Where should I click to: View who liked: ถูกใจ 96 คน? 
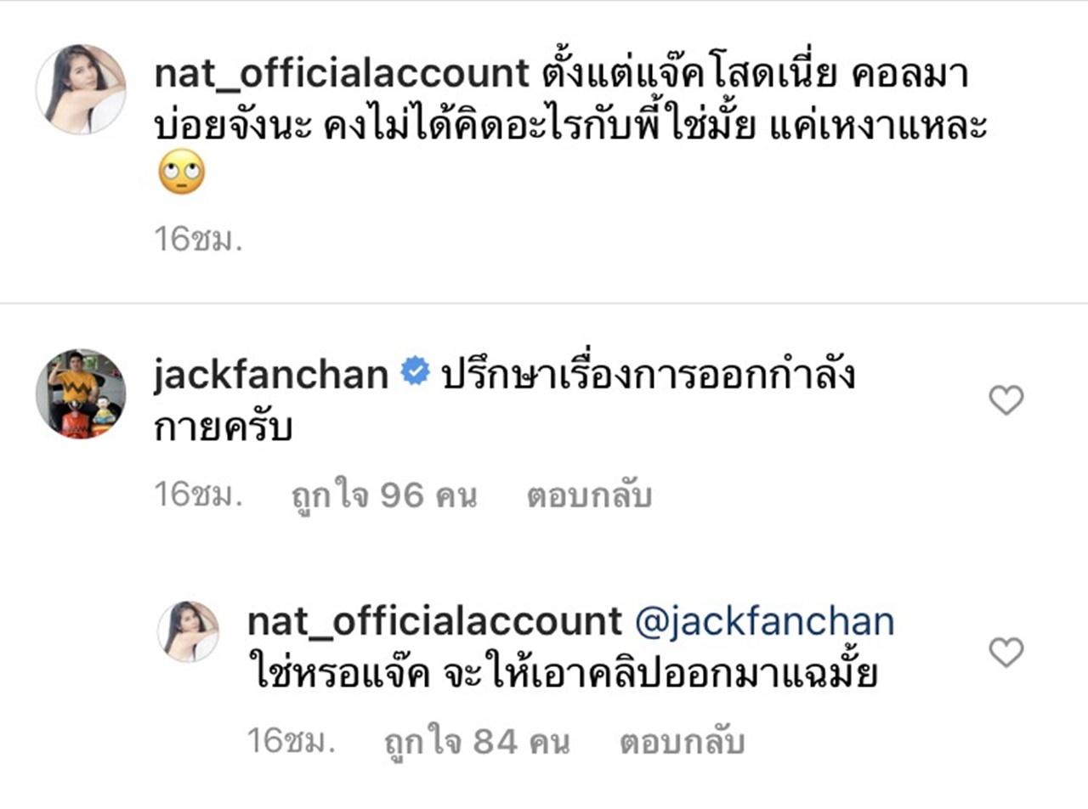point(383,495)
